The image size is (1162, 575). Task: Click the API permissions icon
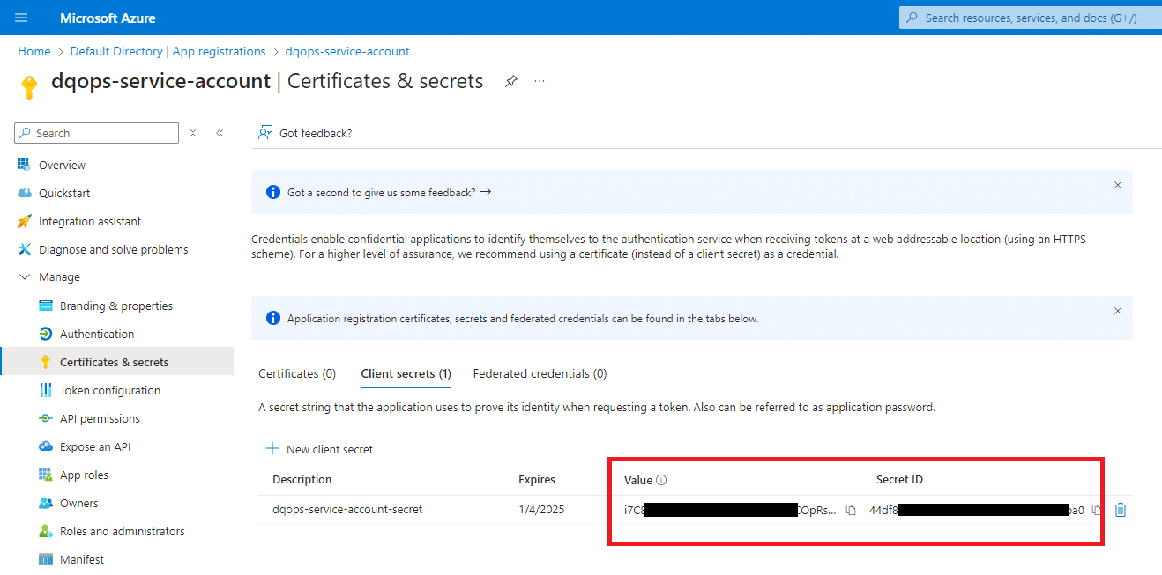pyautogui.click(x=46, y=418)
